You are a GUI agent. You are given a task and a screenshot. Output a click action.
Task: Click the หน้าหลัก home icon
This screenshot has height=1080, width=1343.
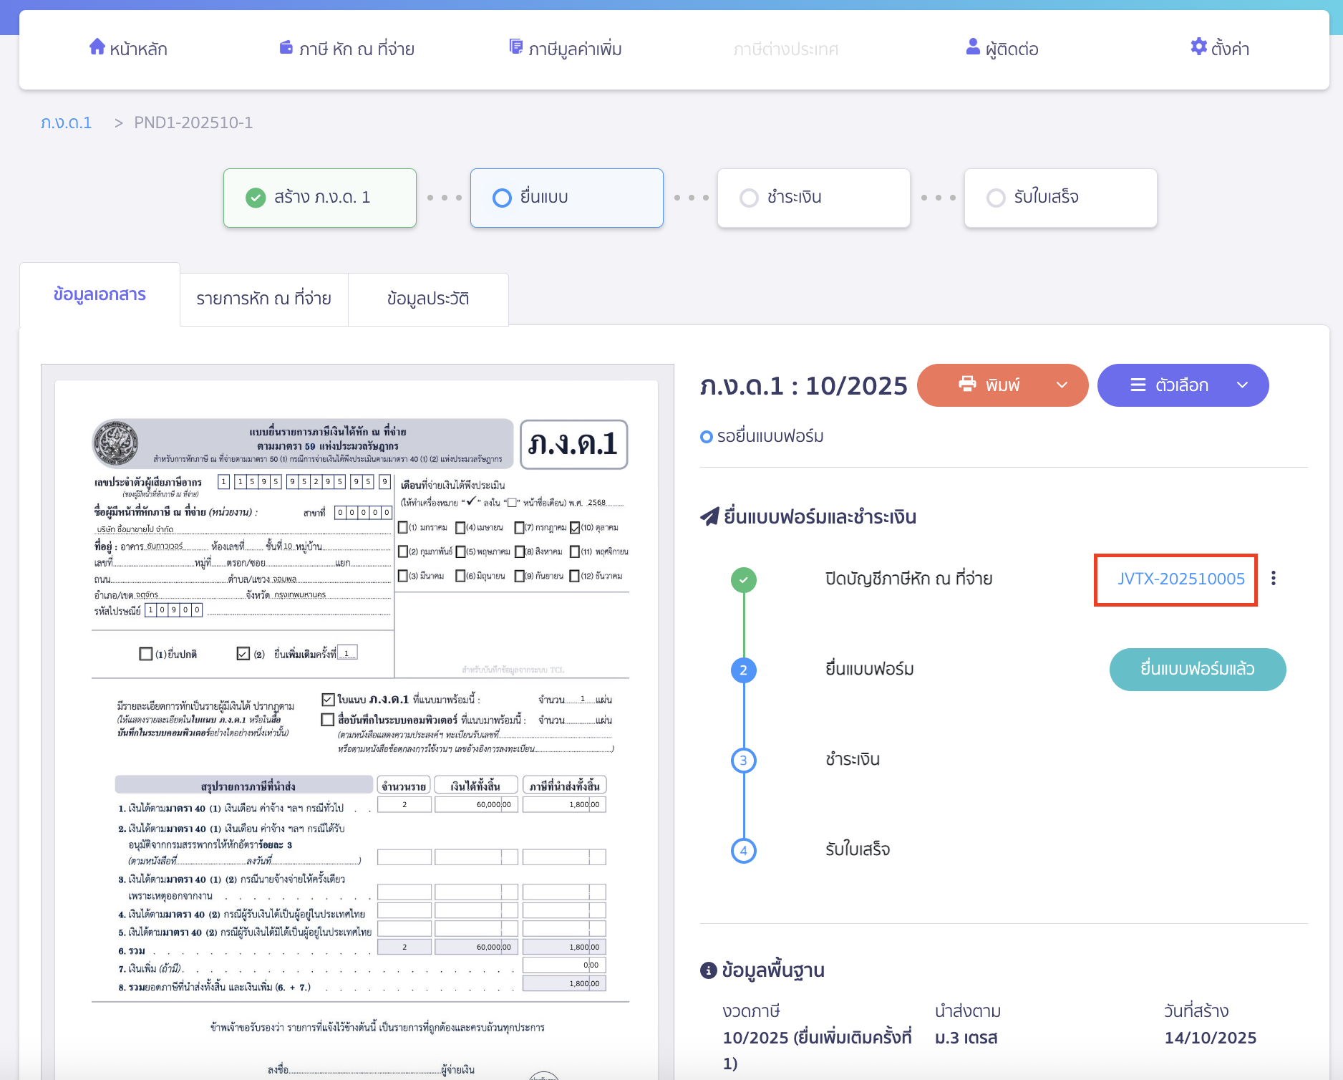(98, 47)
